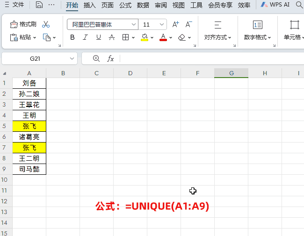Click the save document icon
The width and height of the screenshot is (304, 236).
pyautogui.click(x=39, y=5)
